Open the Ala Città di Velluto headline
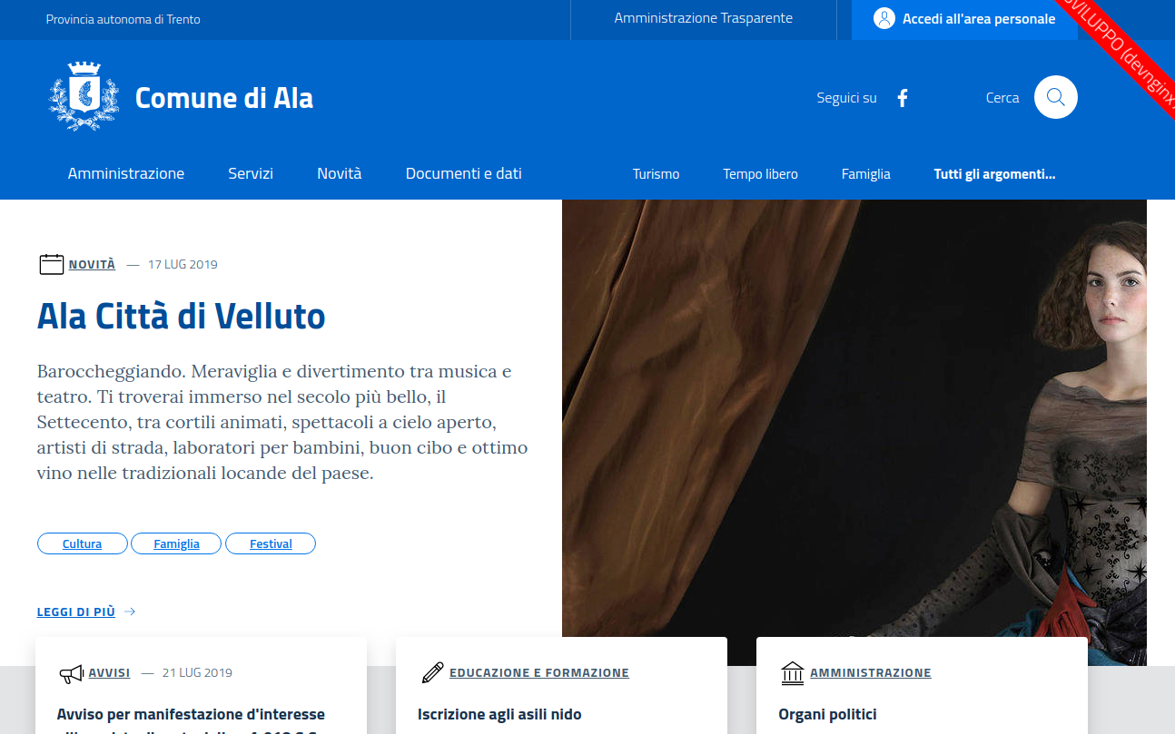 pos(182,317)
